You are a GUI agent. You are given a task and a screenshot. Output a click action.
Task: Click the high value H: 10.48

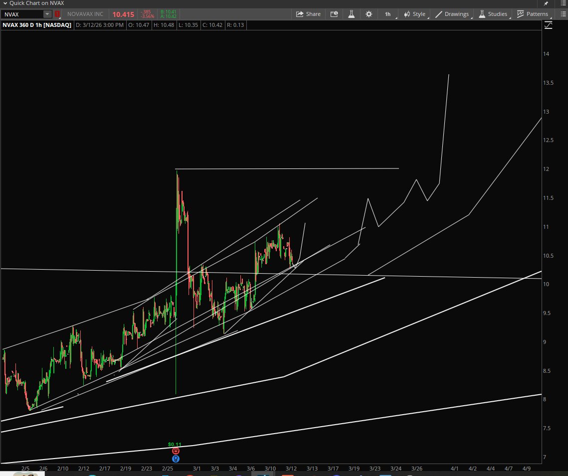coord(164,25)
